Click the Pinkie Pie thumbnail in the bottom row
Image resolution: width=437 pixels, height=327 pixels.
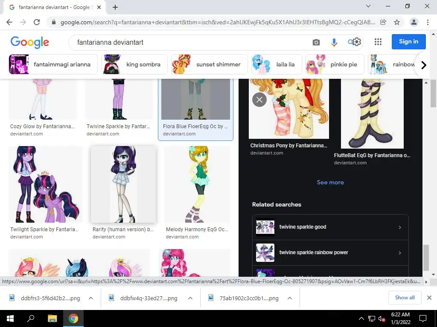195,263
